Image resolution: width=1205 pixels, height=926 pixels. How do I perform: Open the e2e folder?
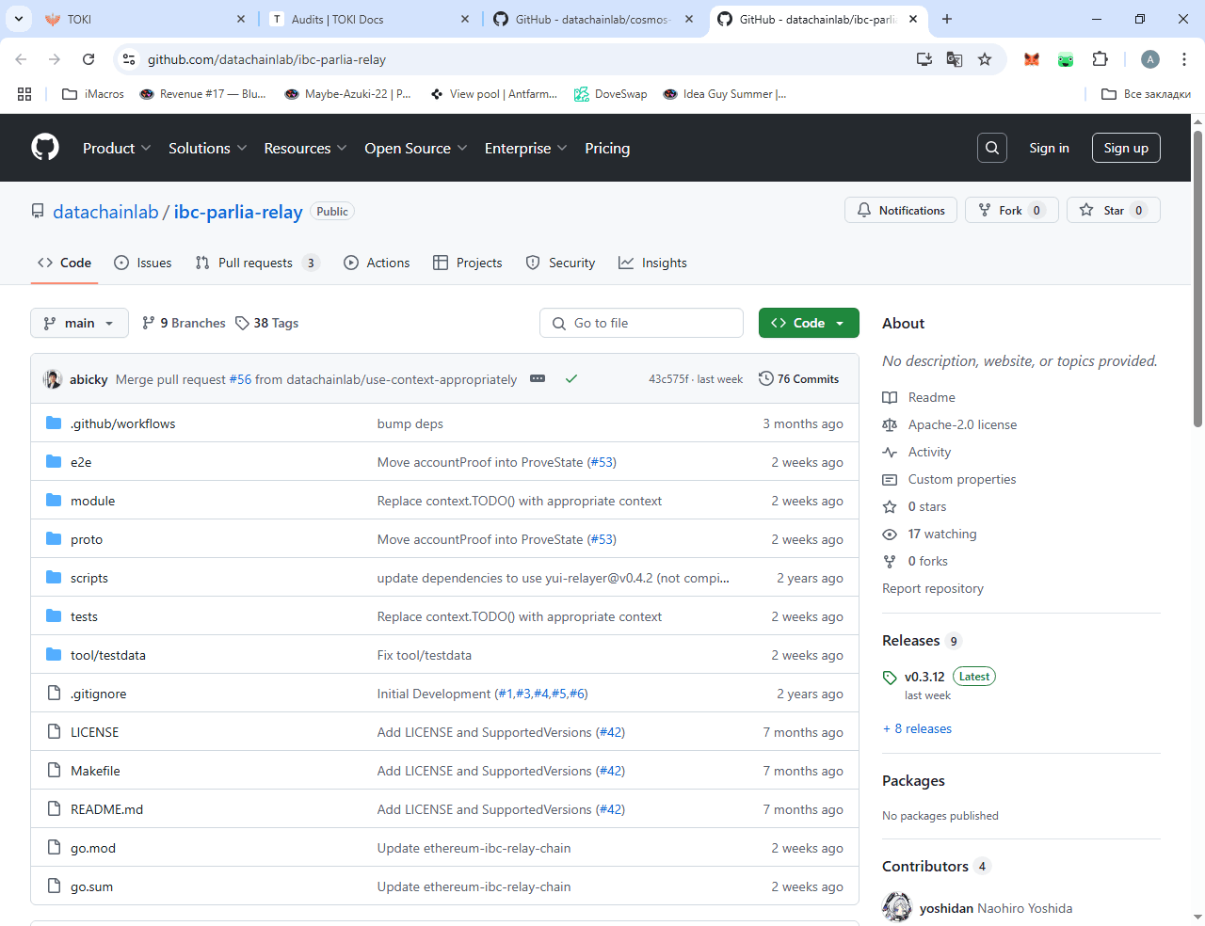[81, 462]
